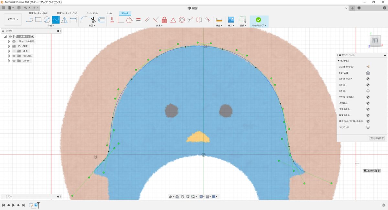The image size is (388, 210).
Task: Click the timeline Play button
Action: pyautogui.click(x=13, y=205)
